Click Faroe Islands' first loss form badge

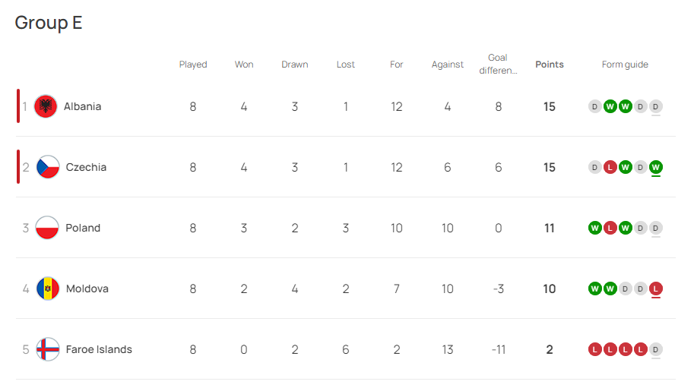[595, 349]
